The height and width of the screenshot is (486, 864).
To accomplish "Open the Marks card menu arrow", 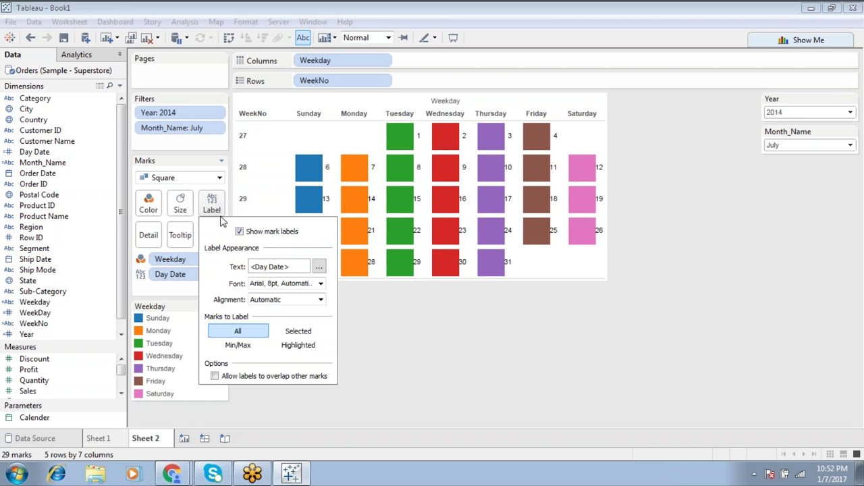I will tap(221, 161).
